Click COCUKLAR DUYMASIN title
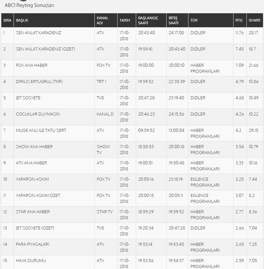Image resolution: width=264 pixels, height=269 pixels. (38, 114)
